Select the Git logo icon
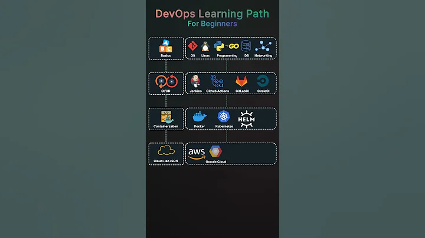This screenshot has width=425, height=238. (x=192, y=46)
